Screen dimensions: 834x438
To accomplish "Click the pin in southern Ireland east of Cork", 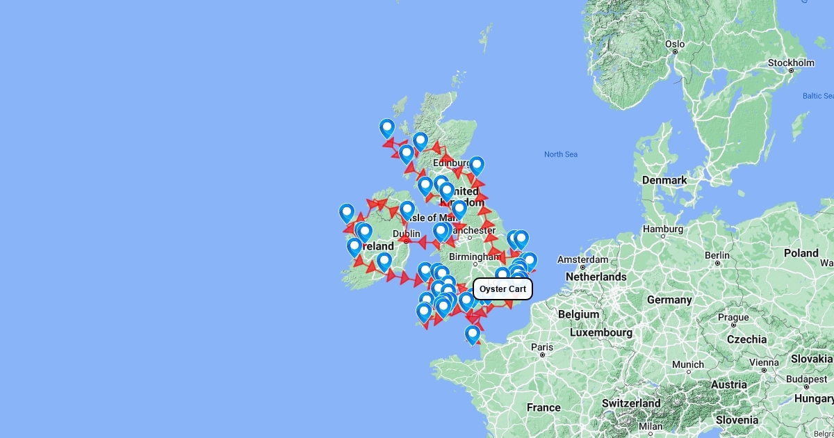I will (384, 261).
